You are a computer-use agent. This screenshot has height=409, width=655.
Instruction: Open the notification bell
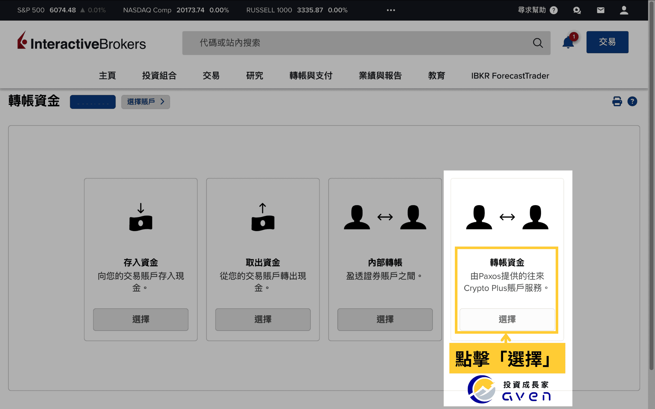click(x=568, y=42)
